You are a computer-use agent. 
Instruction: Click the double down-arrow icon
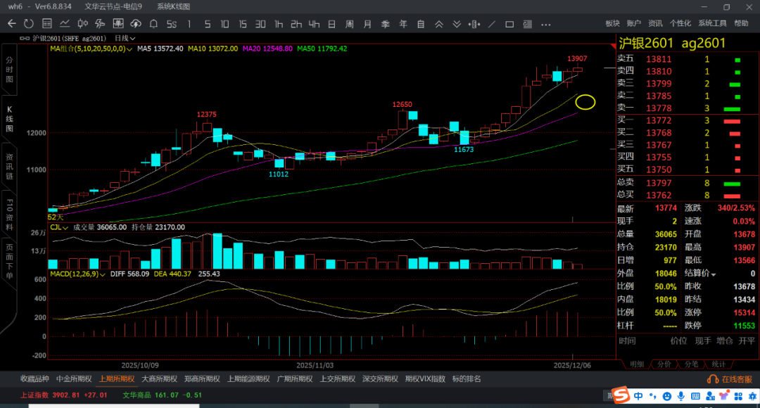tap(457, 24)
